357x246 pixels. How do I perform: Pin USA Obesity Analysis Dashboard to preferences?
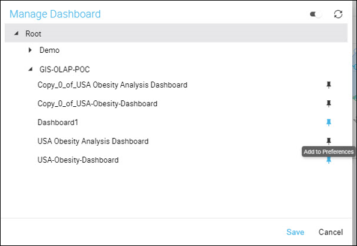pos(329,141)
